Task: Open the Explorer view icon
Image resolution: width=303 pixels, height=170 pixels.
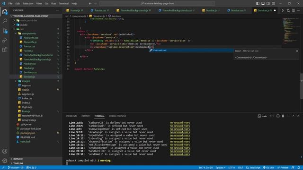Action: 5,12
